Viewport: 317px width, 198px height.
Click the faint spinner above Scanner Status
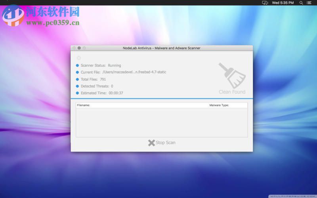79,58
